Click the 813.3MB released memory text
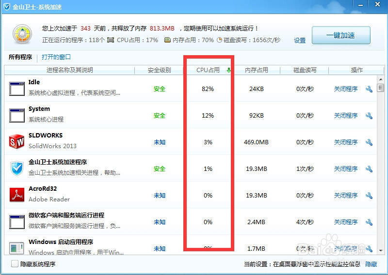Screen dimensions: 388x275 [162, 29]
